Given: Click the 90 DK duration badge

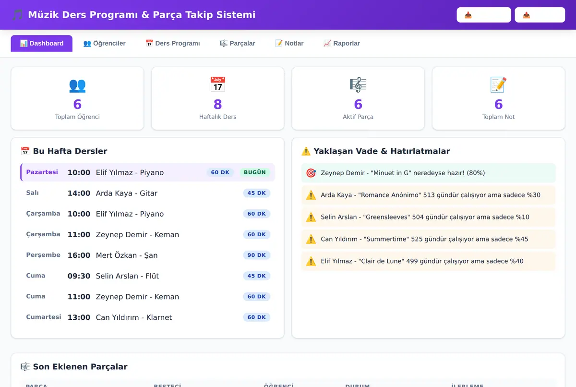Looking at the screenshot, I should 257,255.
